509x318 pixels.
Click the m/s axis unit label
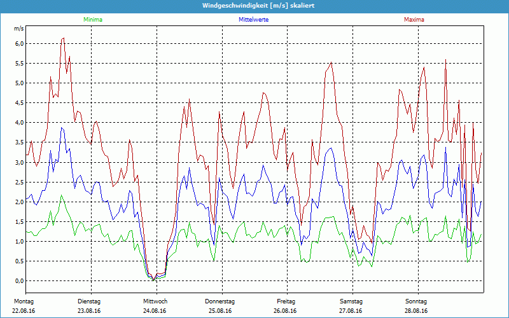coord(19,29)
